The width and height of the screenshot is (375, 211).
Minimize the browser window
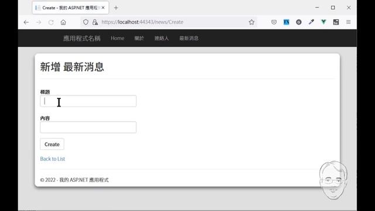[317, 8]
